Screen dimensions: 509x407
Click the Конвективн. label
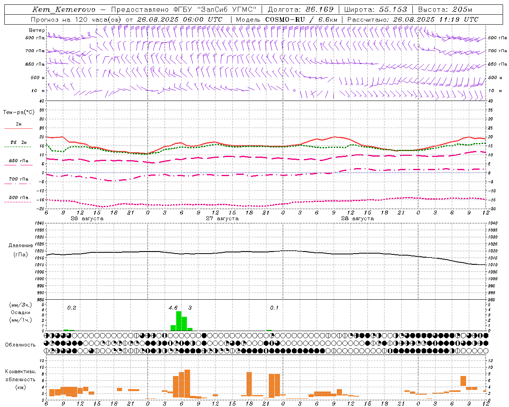20,372
